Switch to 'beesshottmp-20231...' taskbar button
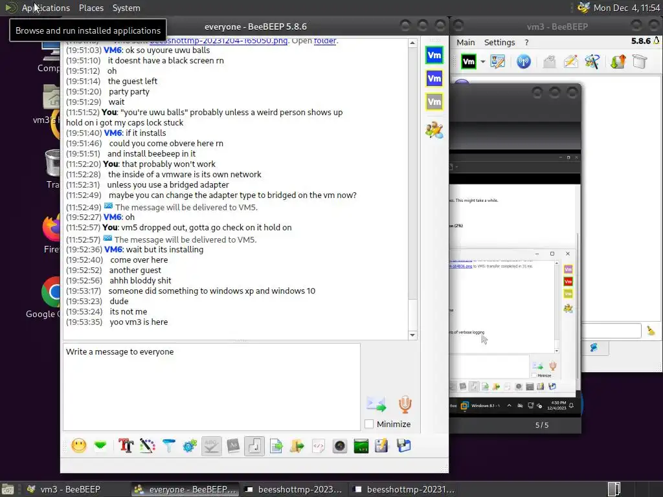The width and height of the screenshot is (663, 497). point(404,489)
